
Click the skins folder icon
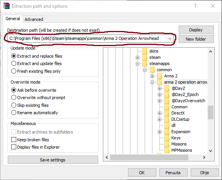click(x=145, y=51)
